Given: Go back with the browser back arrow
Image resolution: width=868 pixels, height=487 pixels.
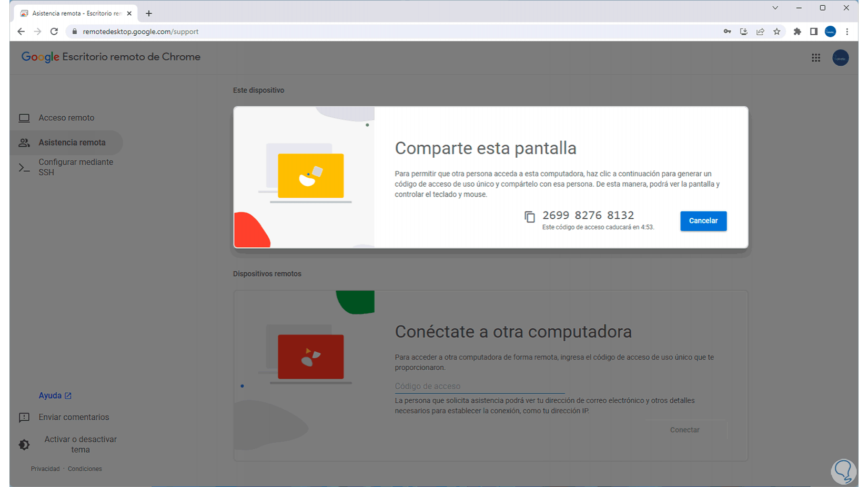Looking at the screenshot, I should [x=21, y=32].
